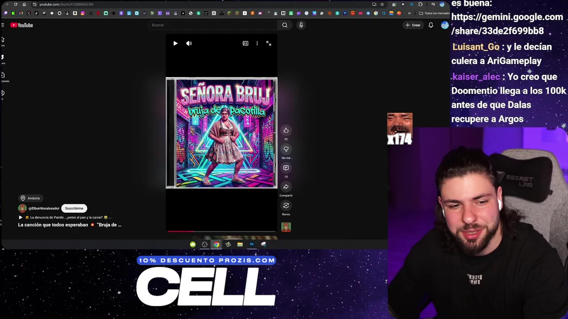Enter fullscreen mode on the Short
568x319 pixels.
click(268, 43)
